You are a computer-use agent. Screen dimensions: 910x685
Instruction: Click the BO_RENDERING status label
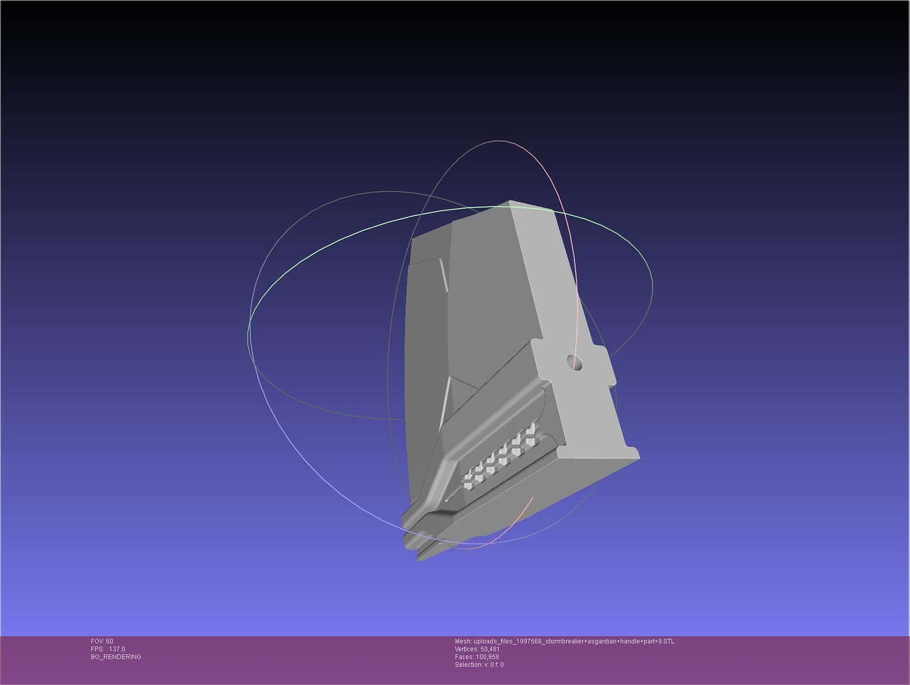(116, 657)
